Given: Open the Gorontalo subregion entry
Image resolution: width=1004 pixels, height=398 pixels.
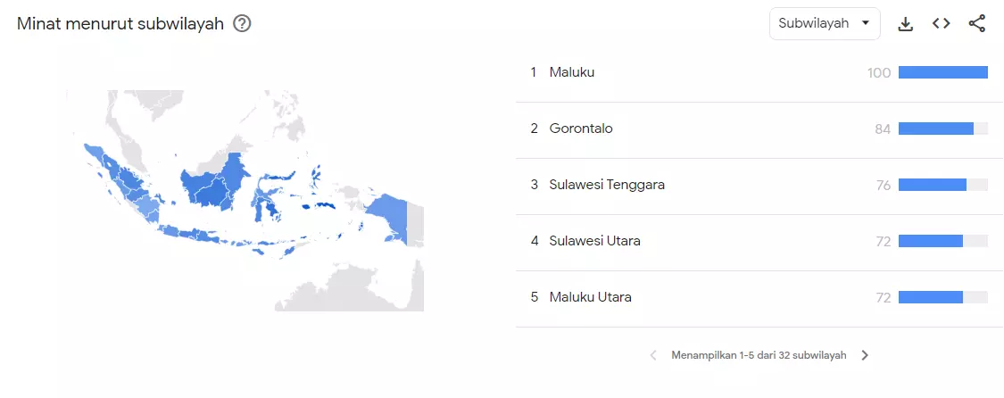Looking at the screenshot, I should coord(581,129).
